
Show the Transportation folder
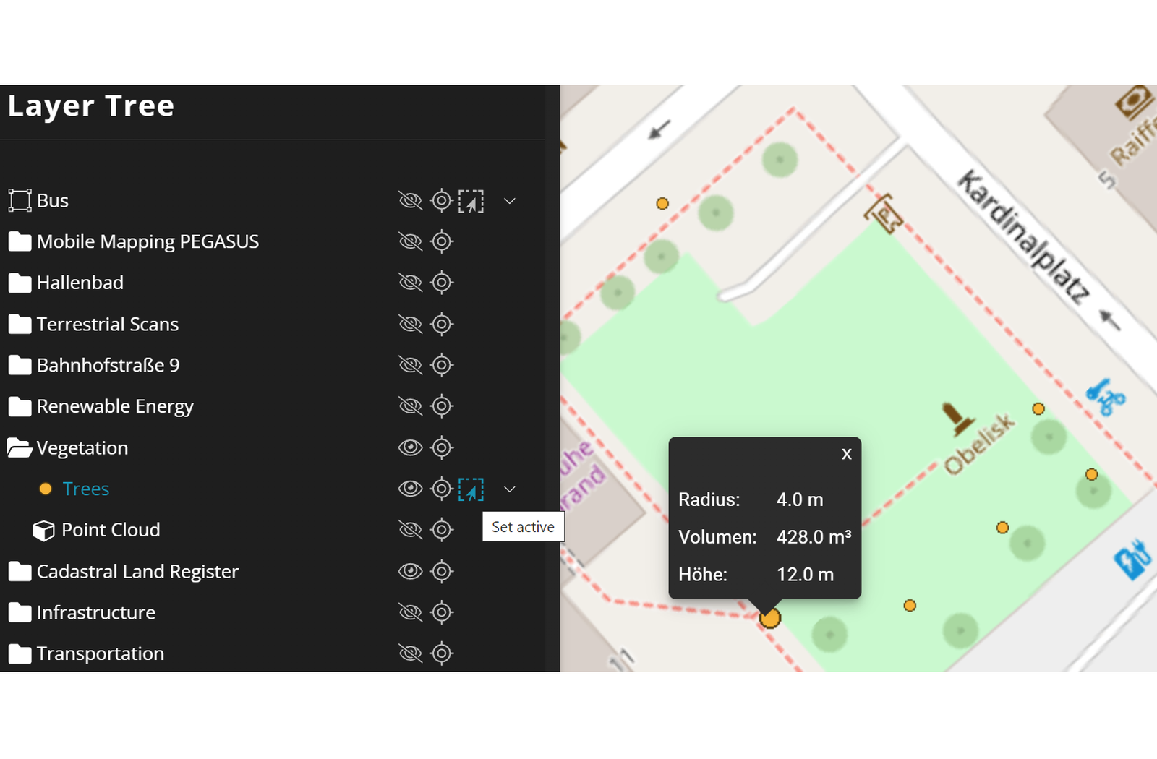[x=410, y=653]
